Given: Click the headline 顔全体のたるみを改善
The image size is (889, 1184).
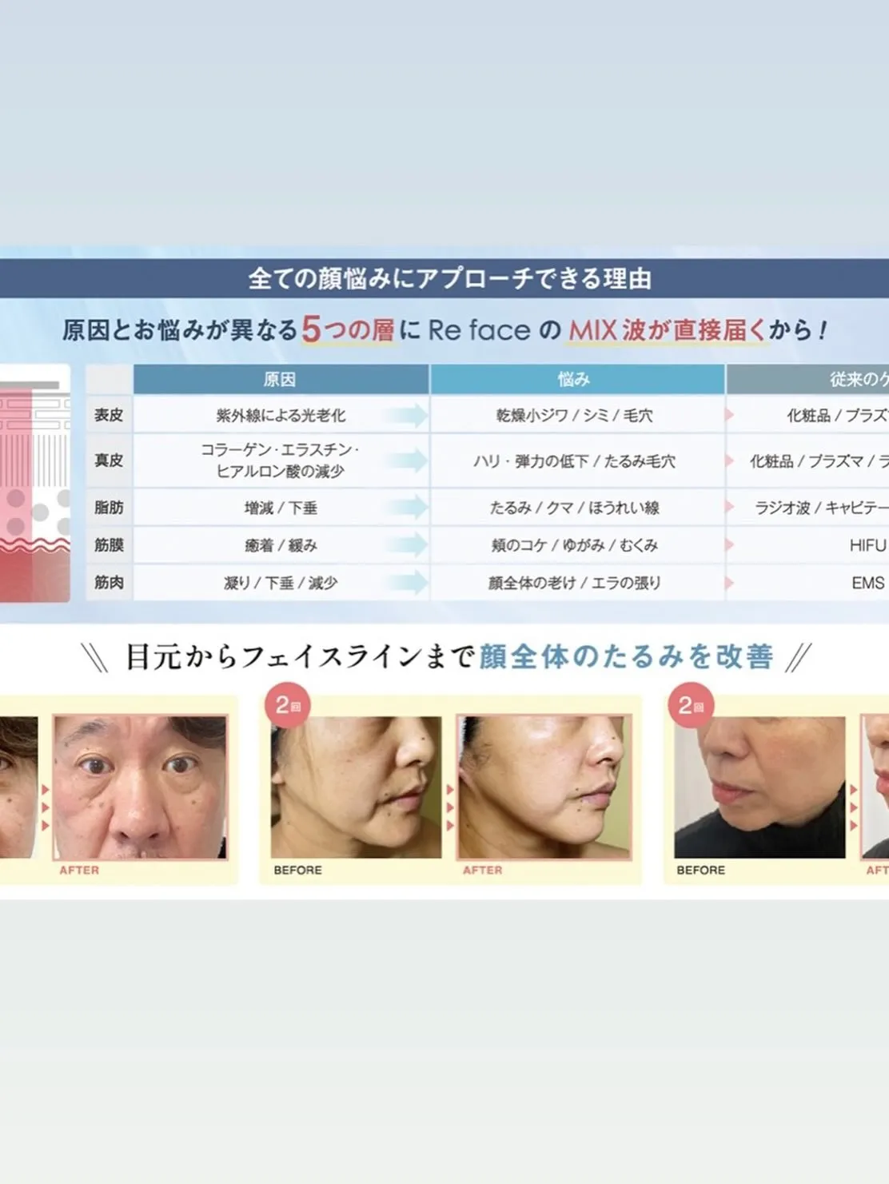Looking at the screenshot, I should click(x=627, y=656).
